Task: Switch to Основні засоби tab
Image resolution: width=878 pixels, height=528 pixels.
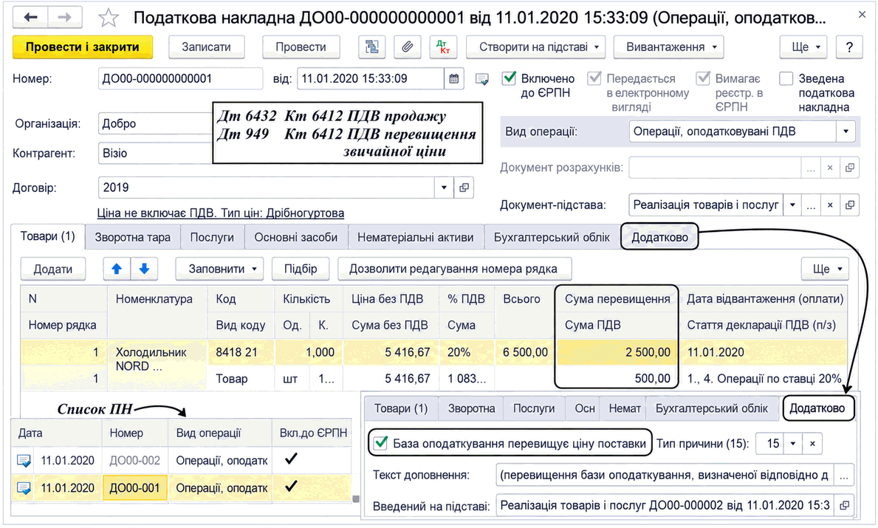Action: coord(295,237)
